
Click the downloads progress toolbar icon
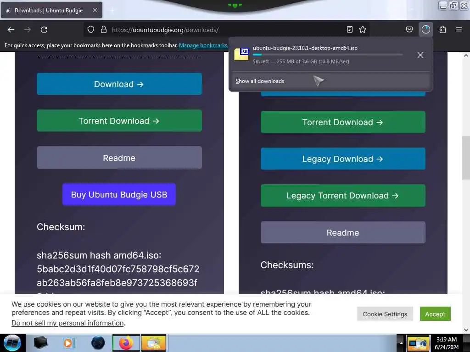click(x=425, y=29)
